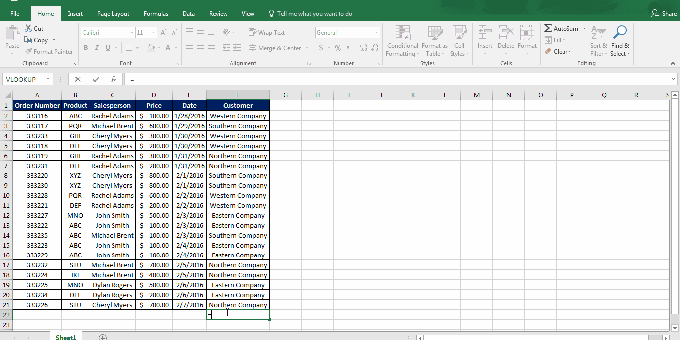Click the AutoSum sigma icon
Image resolution: width=680 pixels, height=340 pixels.
point(548,29)
